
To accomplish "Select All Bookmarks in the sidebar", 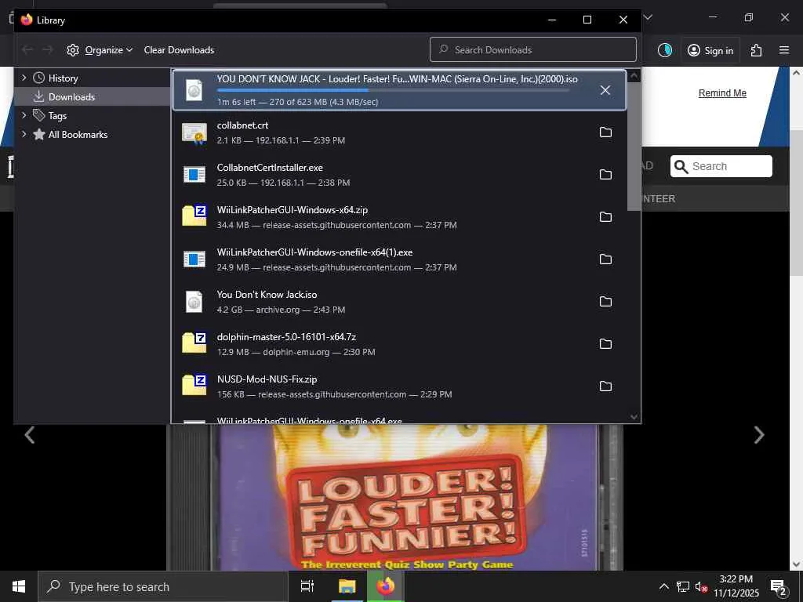I will click(x=93, y=135).
